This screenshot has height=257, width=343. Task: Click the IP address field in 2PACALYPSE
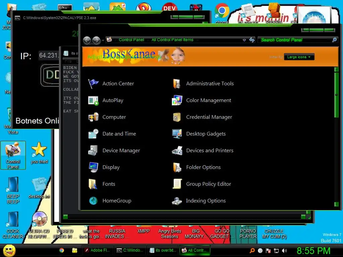(x=49, y=56)
